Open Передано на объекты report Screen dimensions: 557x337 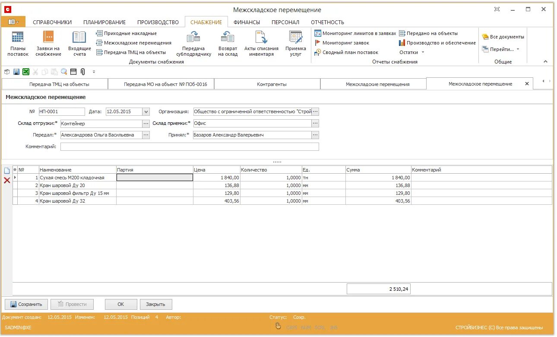[x=428, y=33]
